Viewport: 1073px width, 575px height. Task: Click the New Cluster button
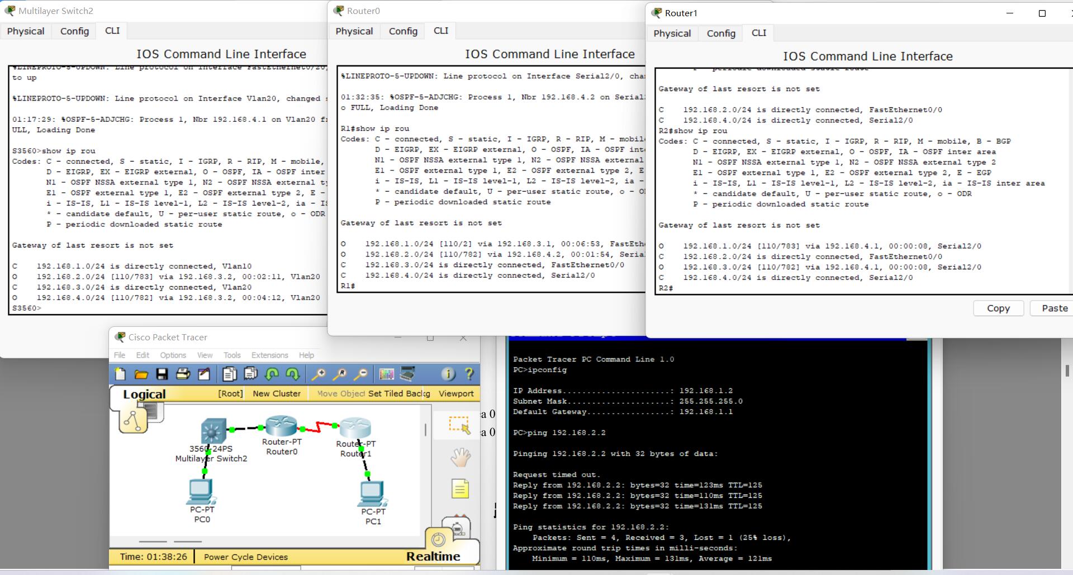(277, 393)
